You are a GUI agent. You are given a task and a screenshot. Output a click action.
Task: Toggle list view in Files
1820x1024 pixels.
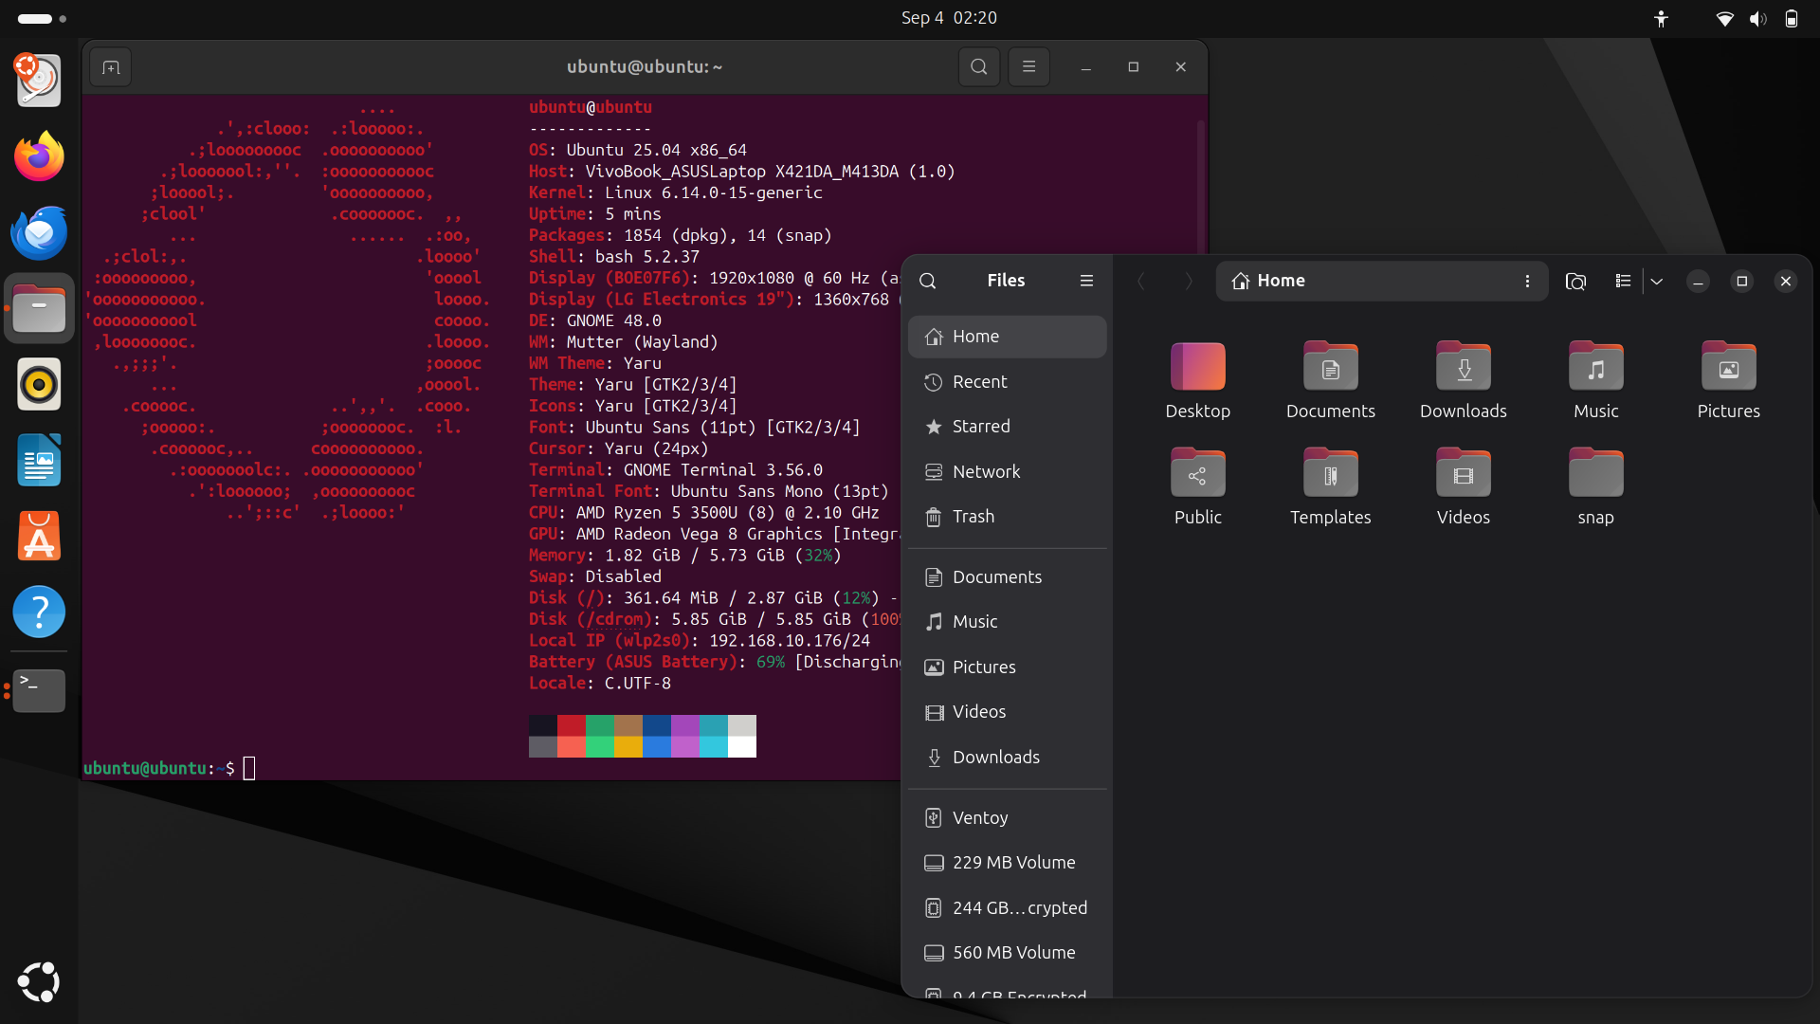click(x=1623, y=281)
